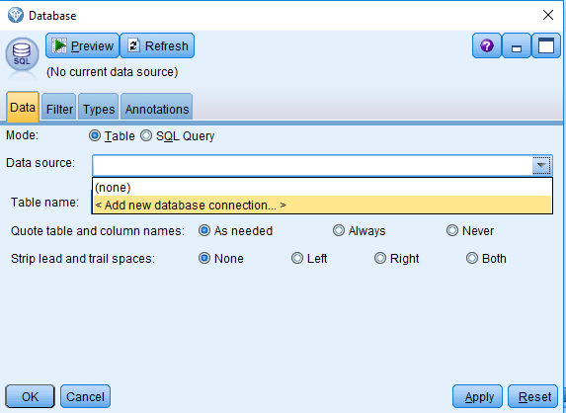
Task: Collapse the Data source dropdown arrow
Action: [541, 165]
